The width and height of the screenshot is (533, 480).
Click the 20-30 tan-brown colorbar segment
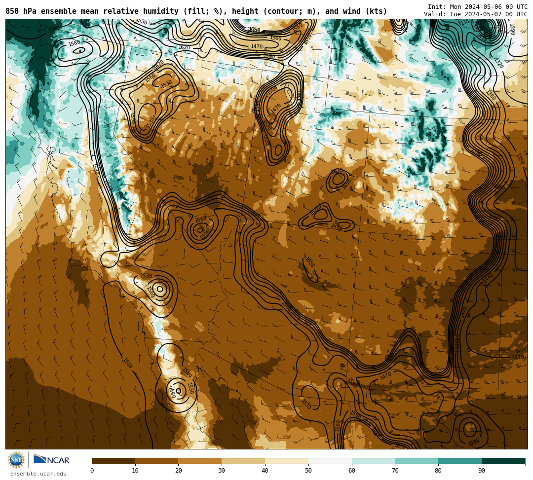[200, 461]
